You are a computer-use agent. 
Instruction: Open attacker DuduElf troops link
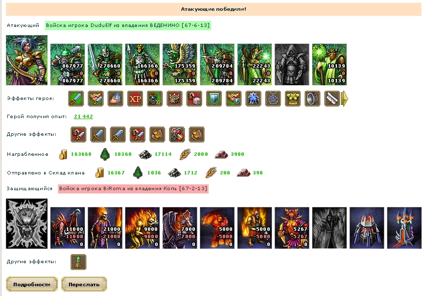[x=128, y=25]
